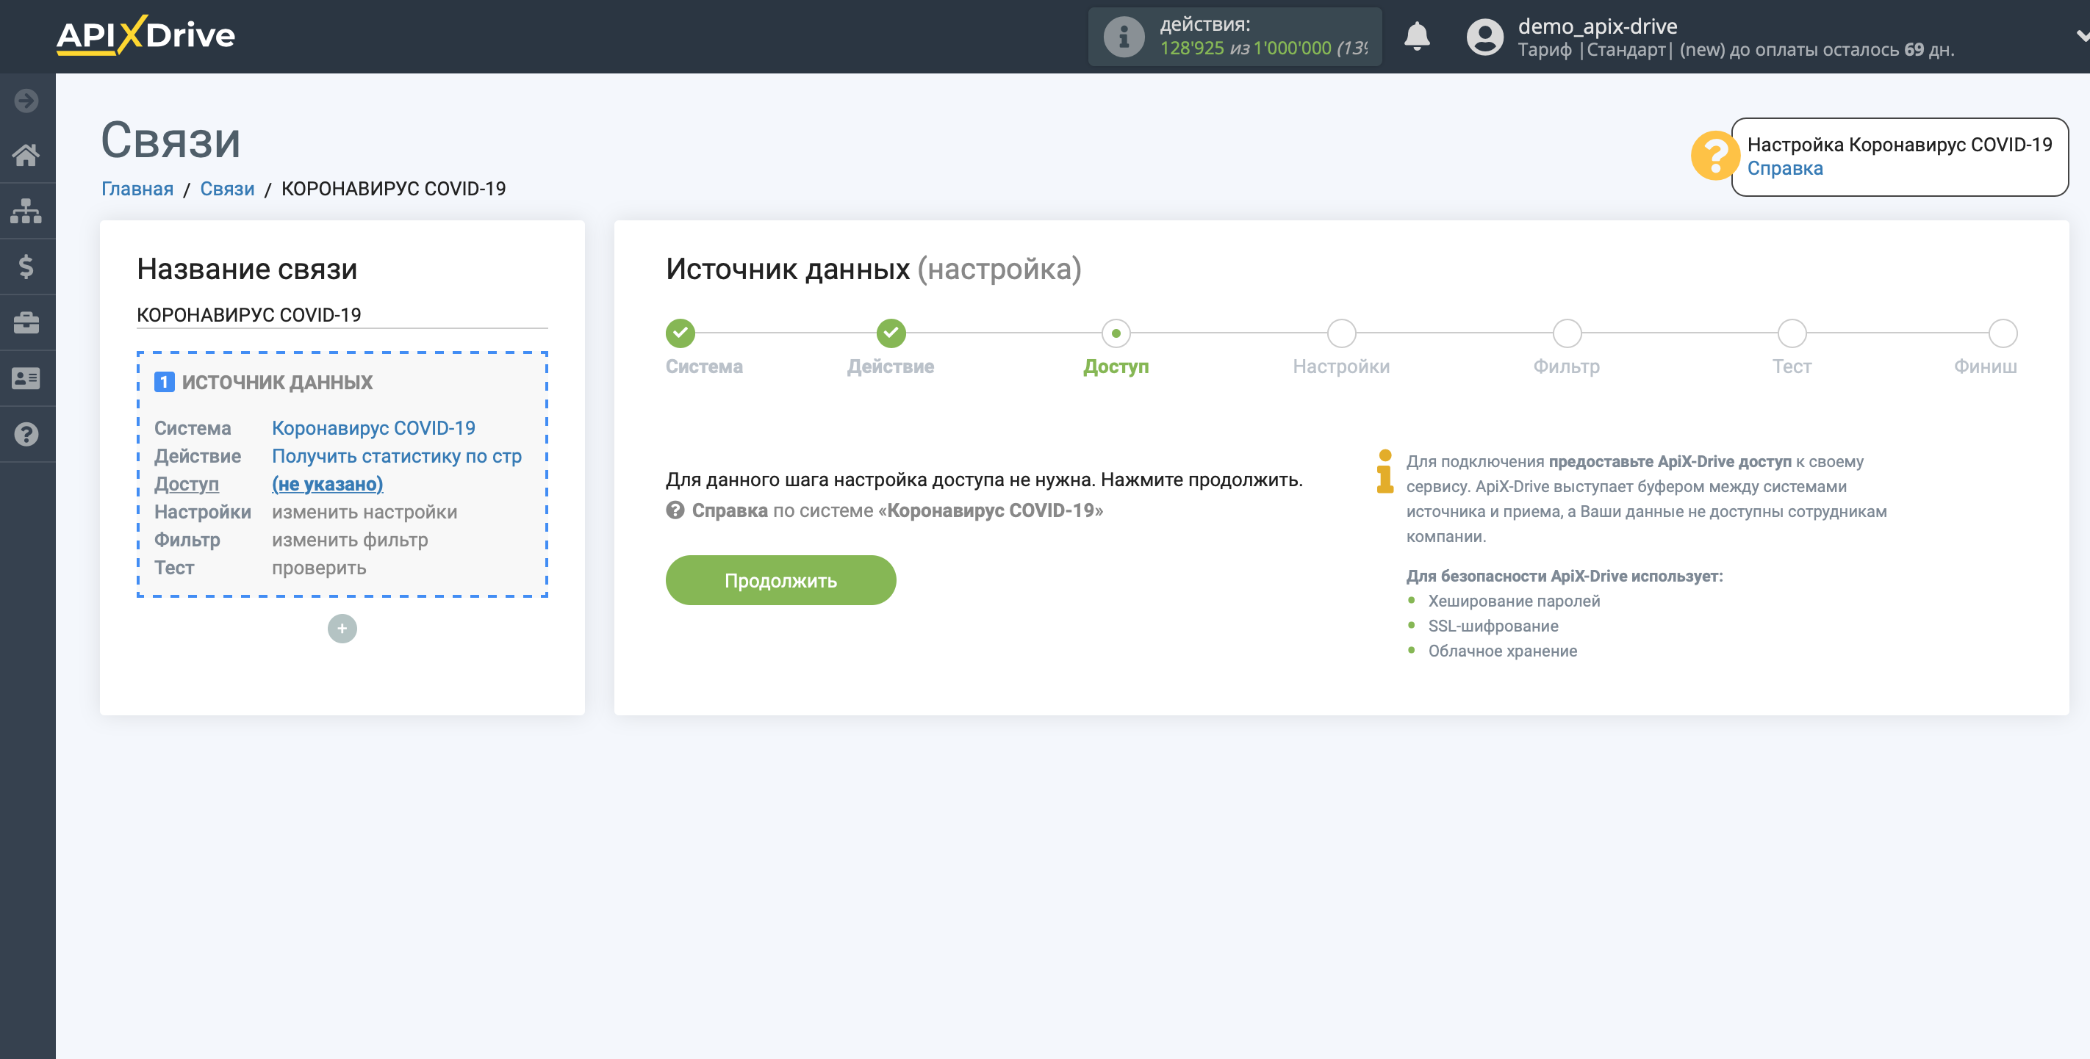Click the actions info icon in header

(x=1124, y=37)
